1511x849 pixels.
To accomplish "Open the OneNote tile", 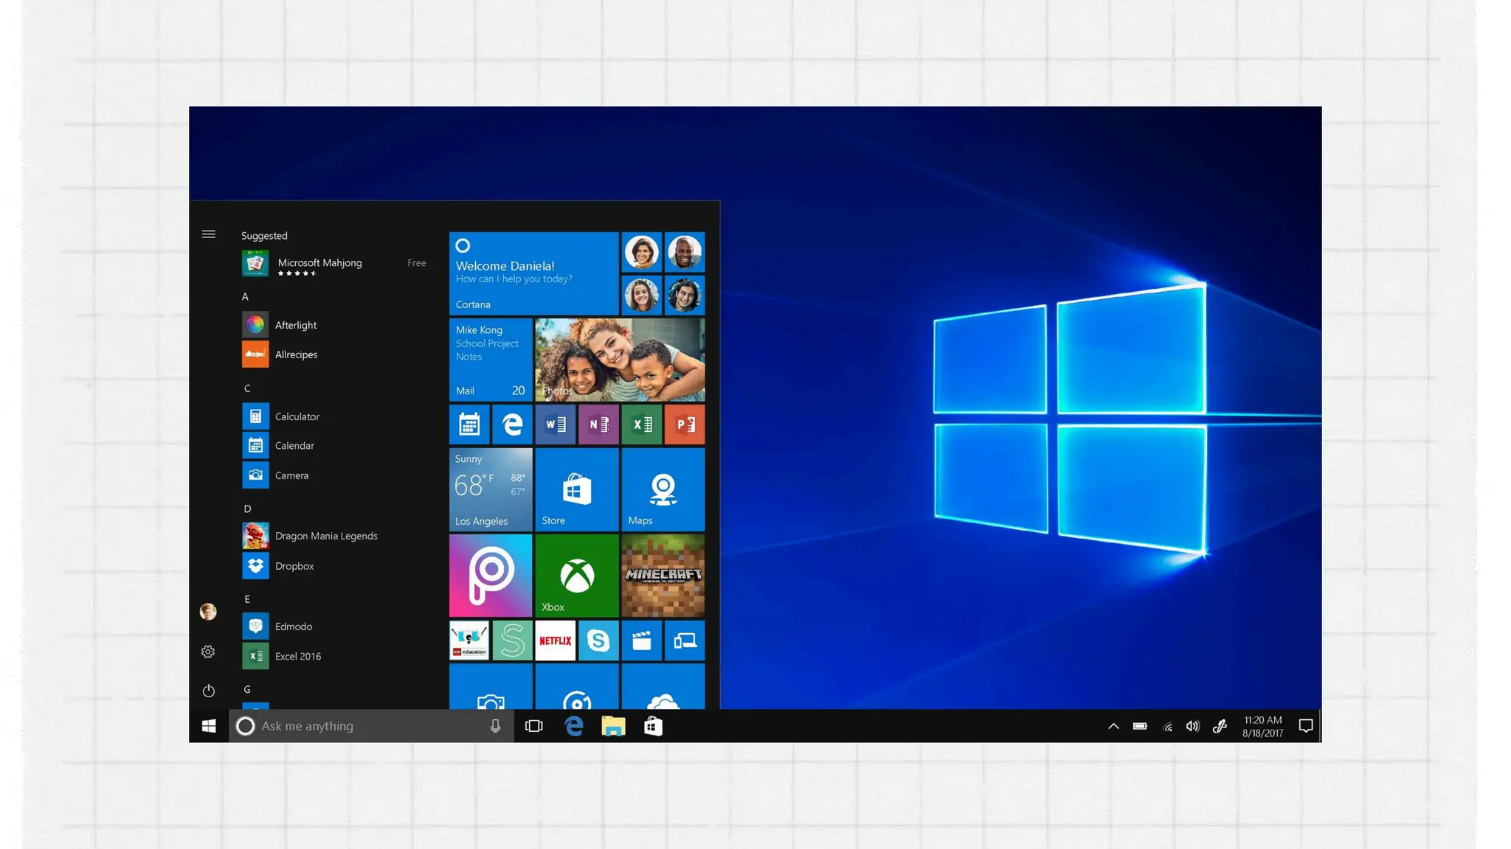I will click(x=598, y=424).
